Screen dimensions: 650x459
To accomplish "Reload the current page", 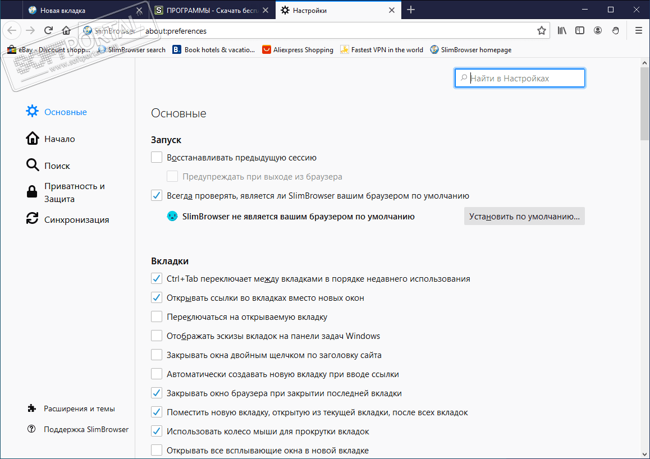I will click(x=48, y=30).
